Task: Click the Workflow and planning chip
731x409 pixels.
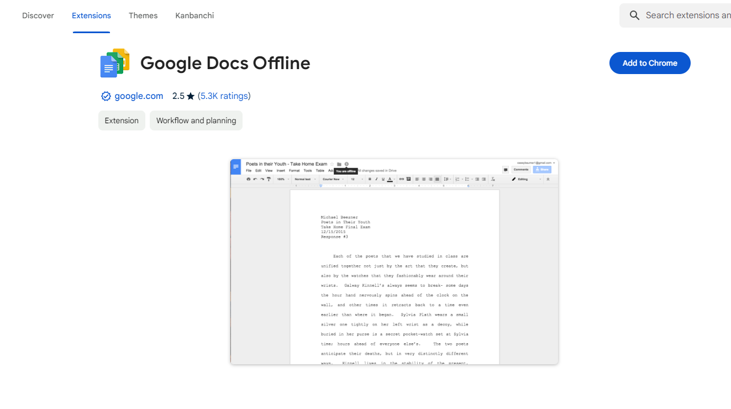Action: point(196,120)
